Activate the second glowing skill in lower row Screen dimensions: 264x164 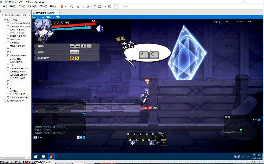coord(151,142)
